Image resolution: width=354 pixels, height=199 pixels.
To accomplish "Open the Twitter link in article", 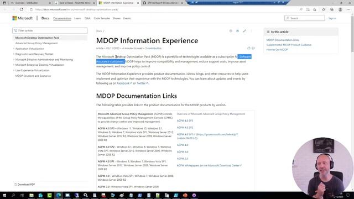I will (x=142, y=83).
